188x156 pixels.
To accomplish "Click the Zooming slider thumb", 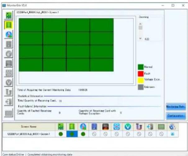I will click(x=141, y=28).
